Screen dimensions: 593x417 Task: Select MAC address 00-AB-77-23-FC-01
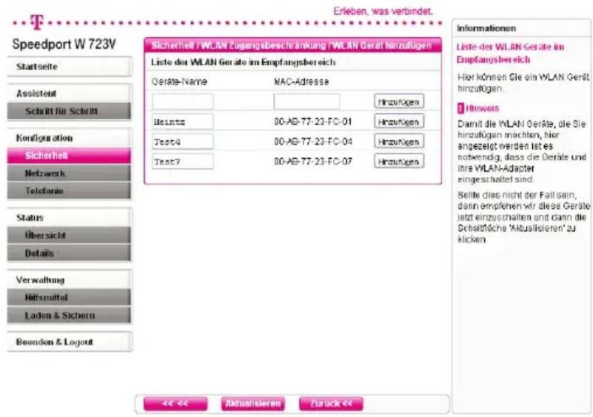(x=313, y=121)
